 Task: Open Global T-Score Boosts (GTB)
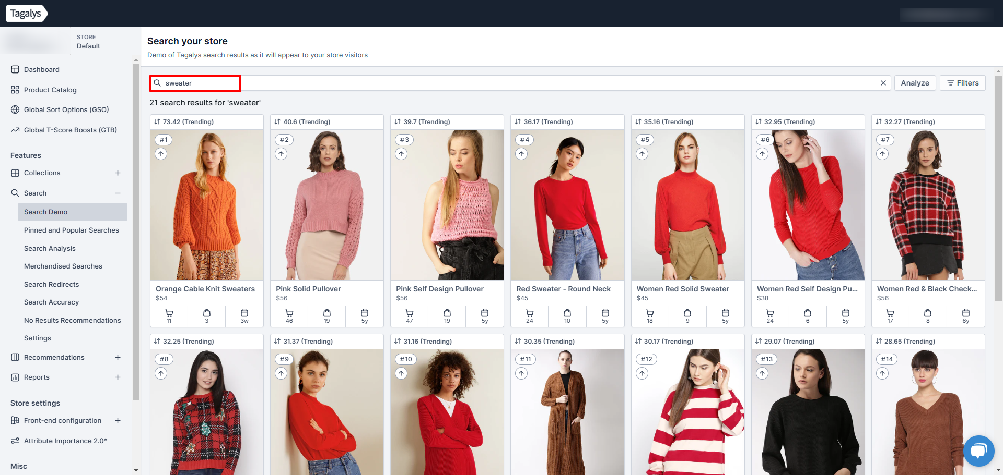tap(71, 130)
